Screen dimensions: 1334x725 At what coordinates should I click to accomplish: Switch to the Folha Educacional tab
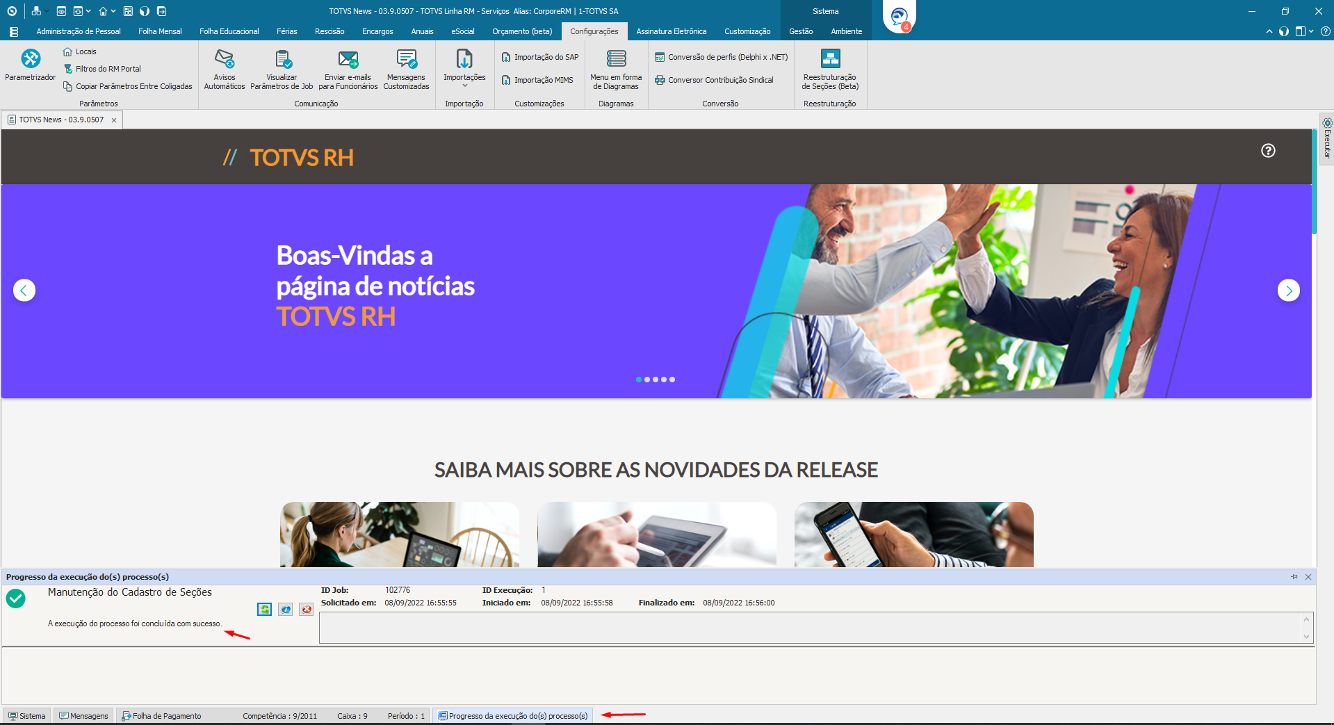point(229,31)
